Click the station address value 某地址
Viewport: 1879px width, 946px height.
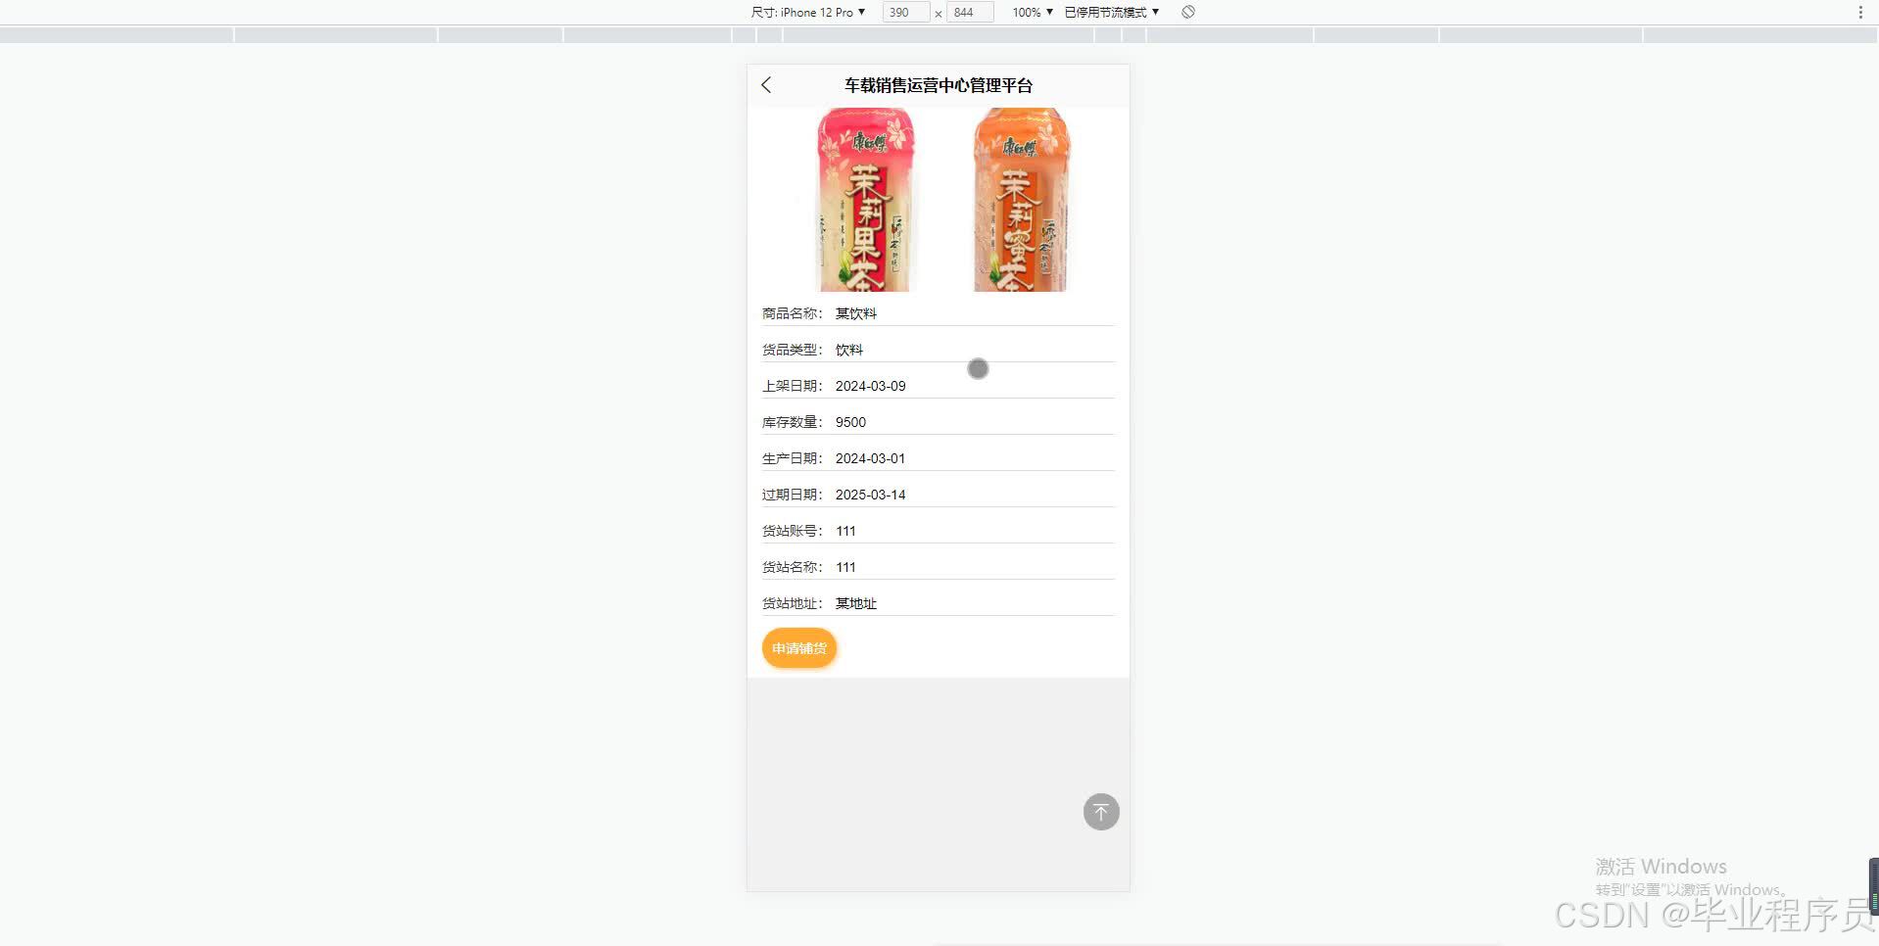[x=856, y=603]
